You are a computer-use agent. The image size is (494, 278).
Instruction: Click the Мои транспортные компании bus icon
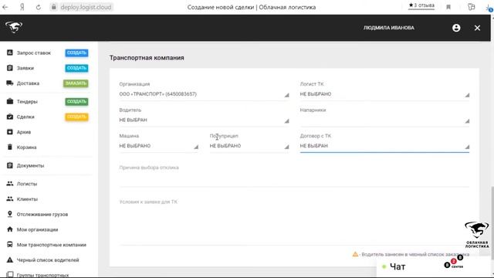(x=10, y=245)
